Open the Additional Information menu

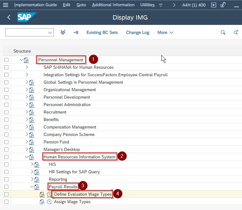[113, 5]
